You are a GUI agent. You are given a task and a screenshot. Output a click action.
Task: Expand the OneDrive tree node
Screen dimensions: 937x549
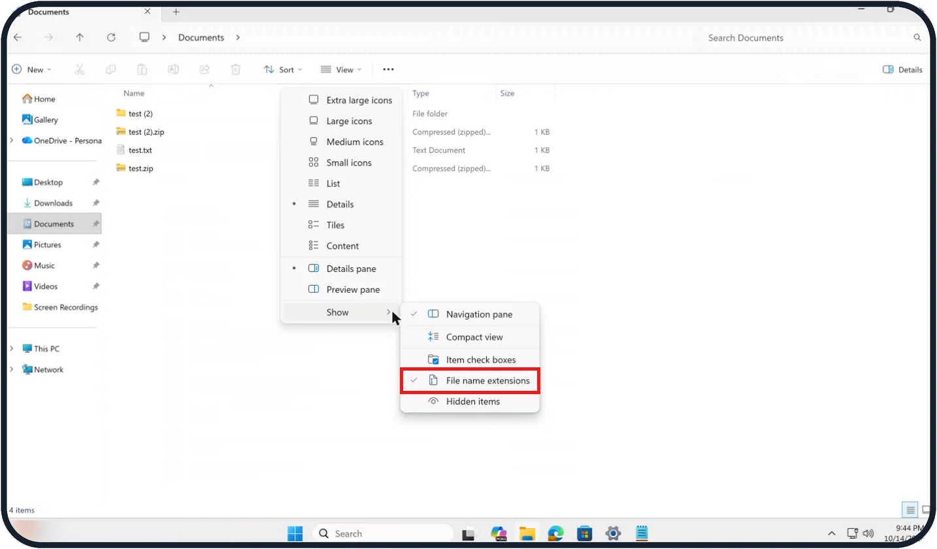[x=12, y=141]
